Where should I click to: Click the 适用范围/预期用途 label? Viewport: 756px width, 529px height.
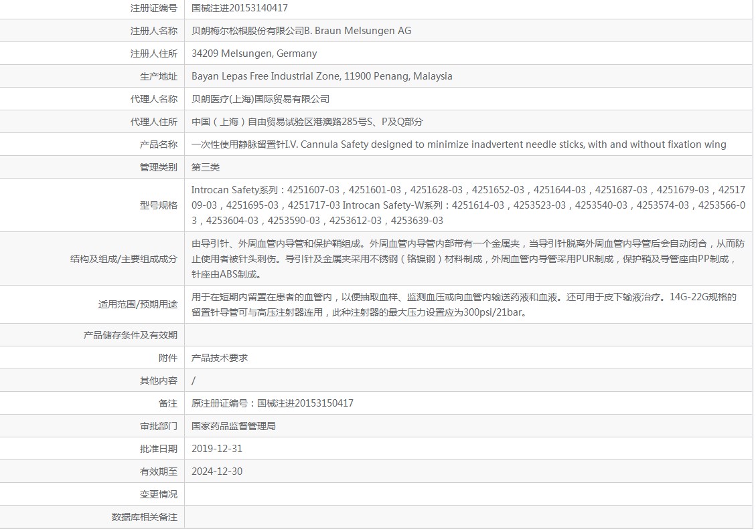pyautogui.click(x=138, y=305)
